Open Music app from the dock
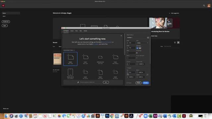 coord(79,116)
